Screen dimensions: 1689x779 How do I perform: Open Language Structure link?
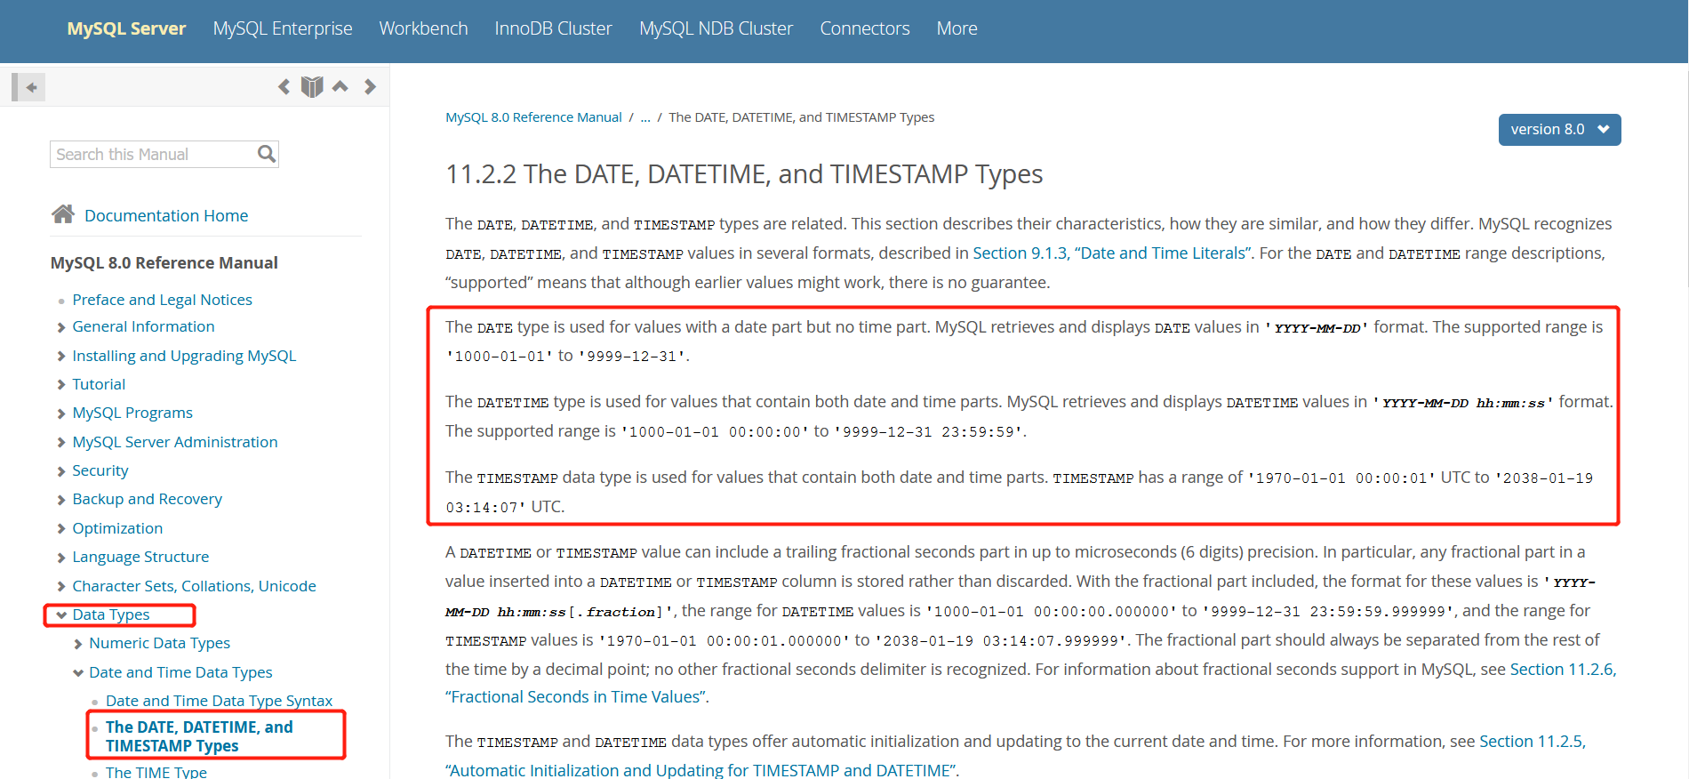pyautogui.click(x=140, y=557)
